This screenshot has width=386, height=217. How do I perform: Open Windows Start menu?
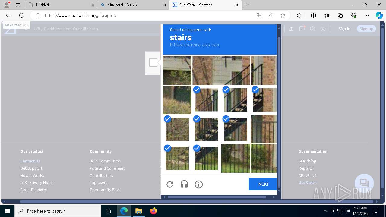coord(7,211)
